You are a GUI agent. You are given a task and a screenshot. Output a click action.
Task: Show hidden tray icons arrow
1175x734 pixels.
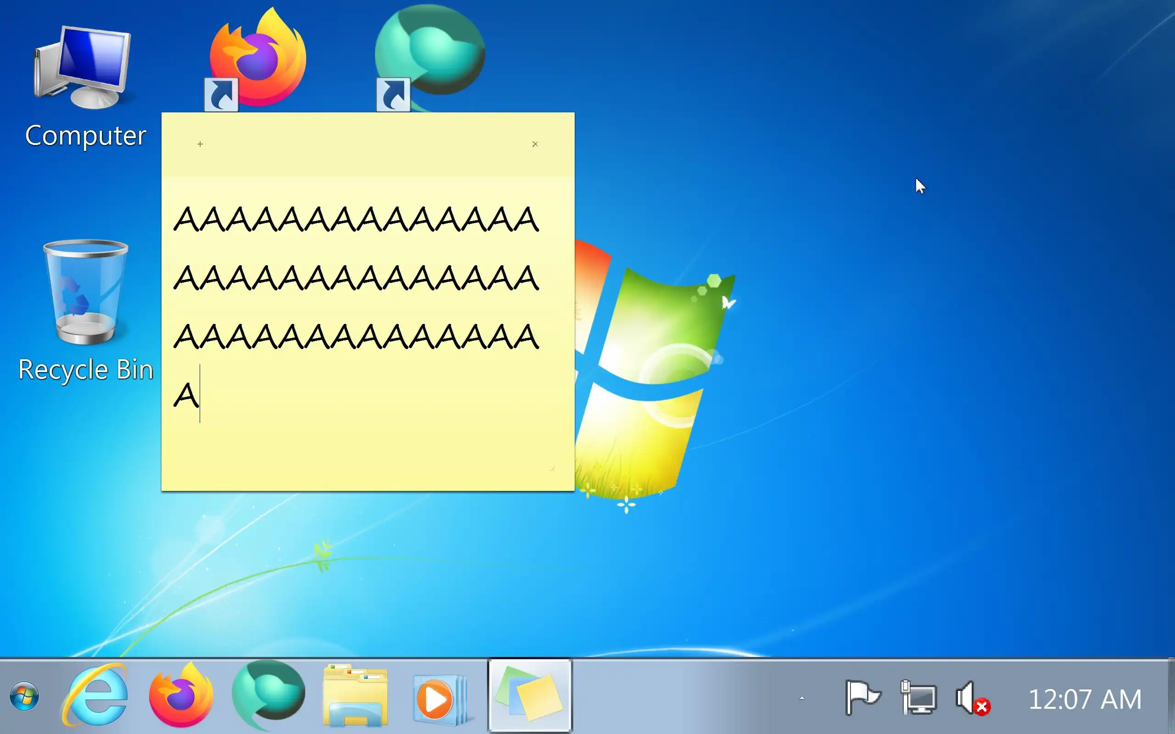(802, 698)
